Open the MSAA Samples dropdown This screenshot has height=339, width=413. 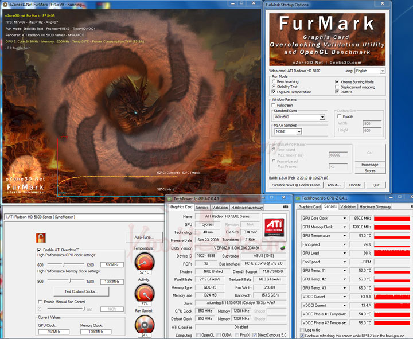299,131
